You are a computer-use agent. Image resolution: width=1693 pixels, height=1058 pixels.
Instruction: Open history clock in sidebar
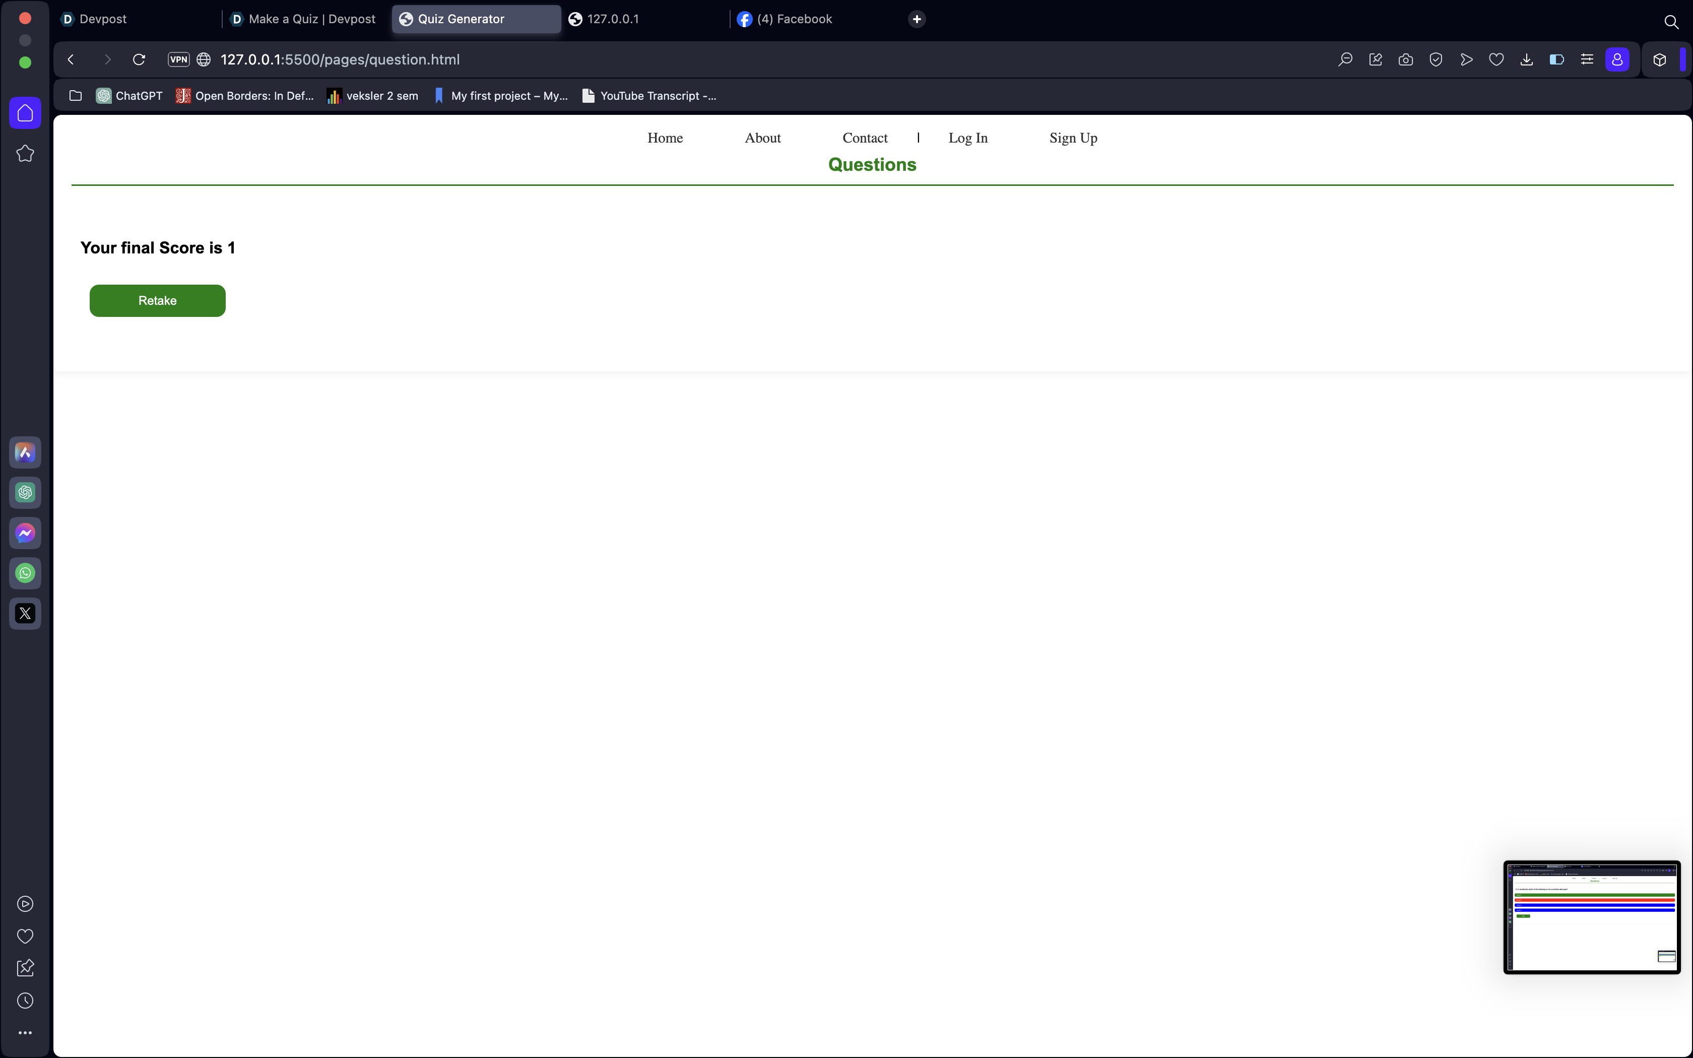coord(25,1001)
